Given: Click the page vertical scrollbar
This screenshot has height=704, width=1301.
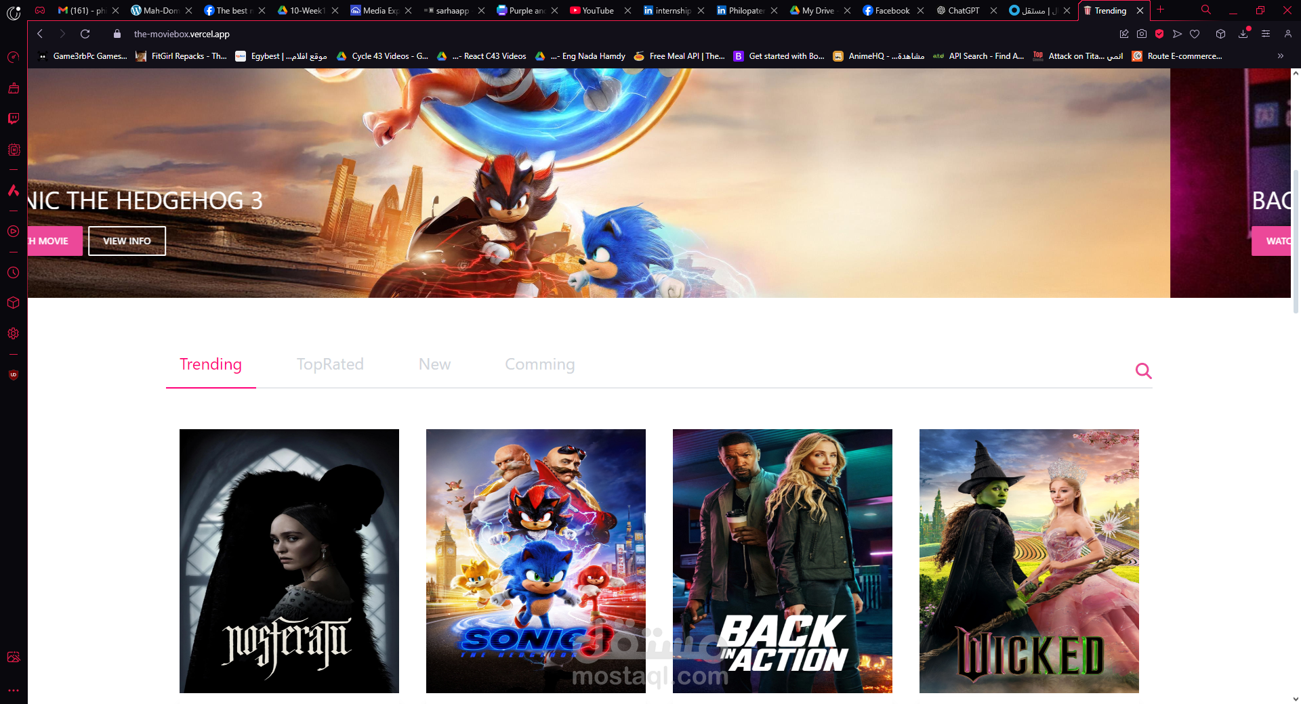Looking at the screenshot, I should [x=1296, y=240].
